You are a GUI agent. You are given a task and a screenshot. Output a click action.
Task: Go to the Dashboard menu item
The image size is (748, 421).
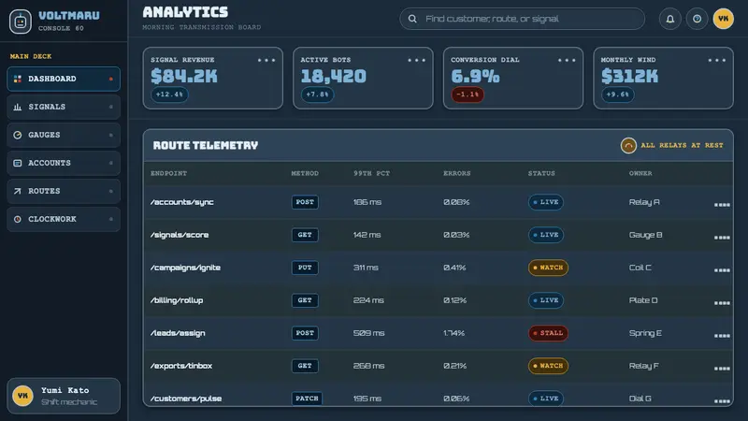64,79
